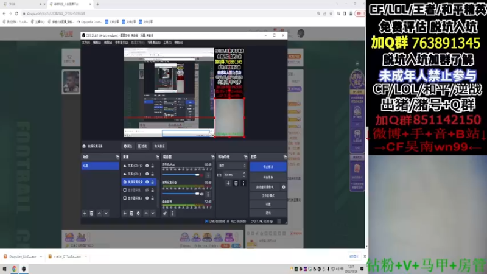The height and width of the screenshot is (274, 487).
Task: Click the Start Recording button
Action: (268, 177)
